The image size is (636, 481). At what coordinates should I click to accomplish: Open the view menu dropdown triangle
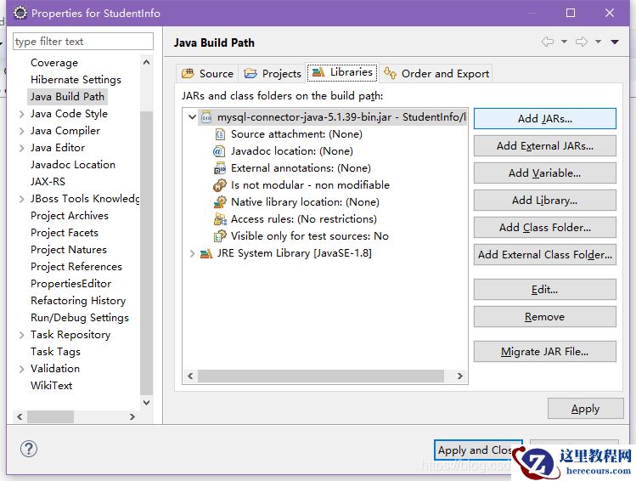click(615, 42)
